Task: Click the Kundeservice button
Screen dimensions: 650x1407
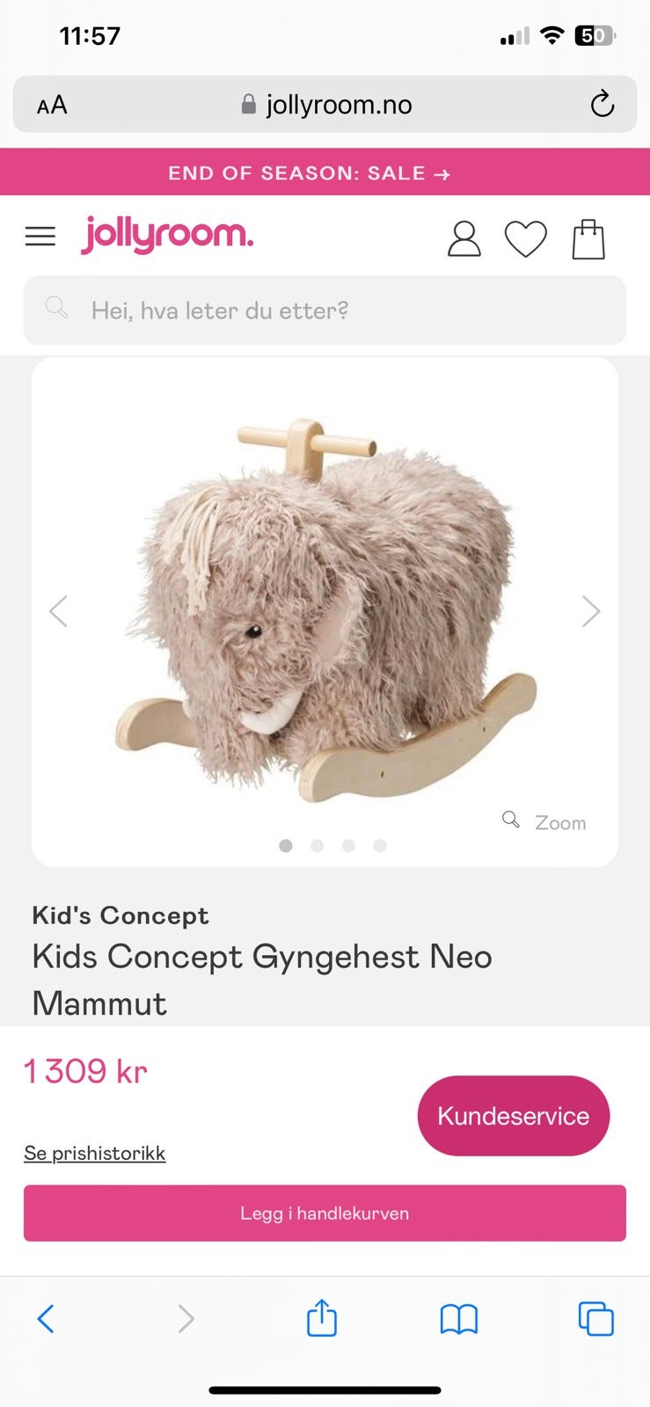Action: tap(514, 1116)
